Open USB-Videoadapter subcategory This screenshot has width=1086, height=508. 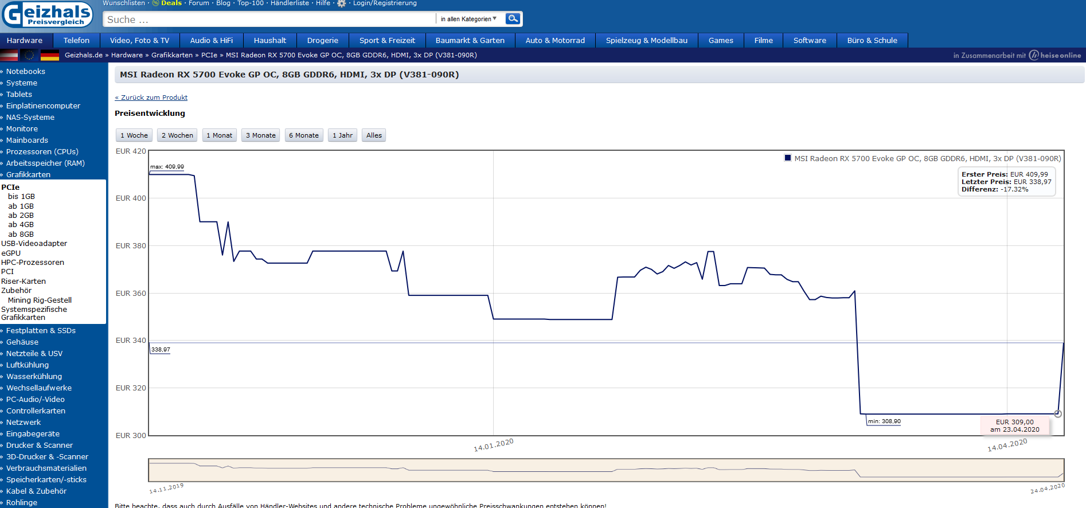[x=34, y=243]
